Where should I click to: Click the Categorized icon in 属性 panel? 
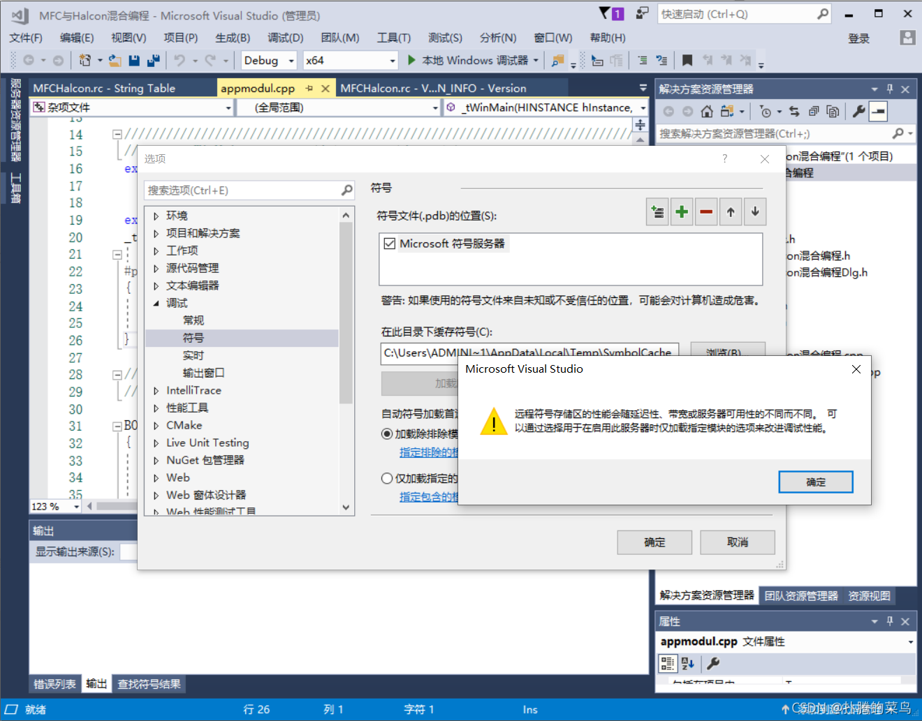click(668, 663)
